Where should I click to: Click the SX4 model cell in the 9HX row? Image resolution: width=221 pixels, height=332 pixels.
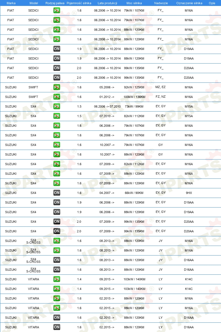point(33,193)
